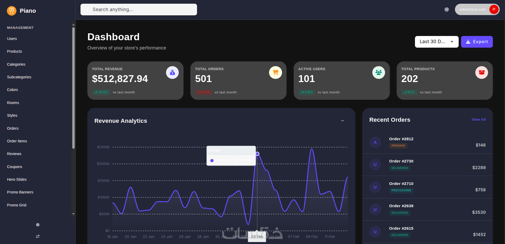
Task: Click the red power logout icon
Action: pyautogui.click(x=494, y=9)
